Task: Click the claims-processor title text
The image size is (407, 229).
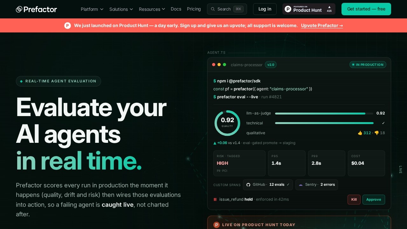Action: (247, 65)
